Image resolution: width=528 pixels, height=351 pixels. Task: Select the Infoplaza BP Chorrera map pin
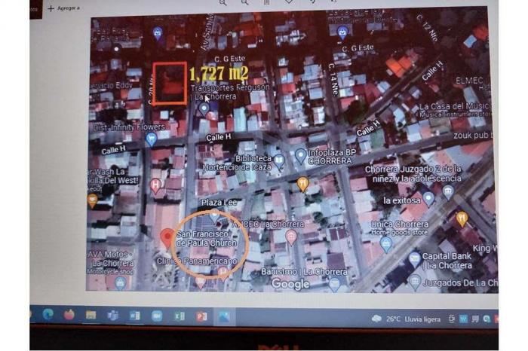click(301, 156)
